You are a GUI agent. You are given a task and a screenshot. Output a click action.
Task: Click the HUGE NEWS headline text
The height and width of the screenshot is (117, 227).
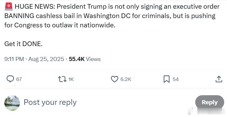[x=35, y=7]
